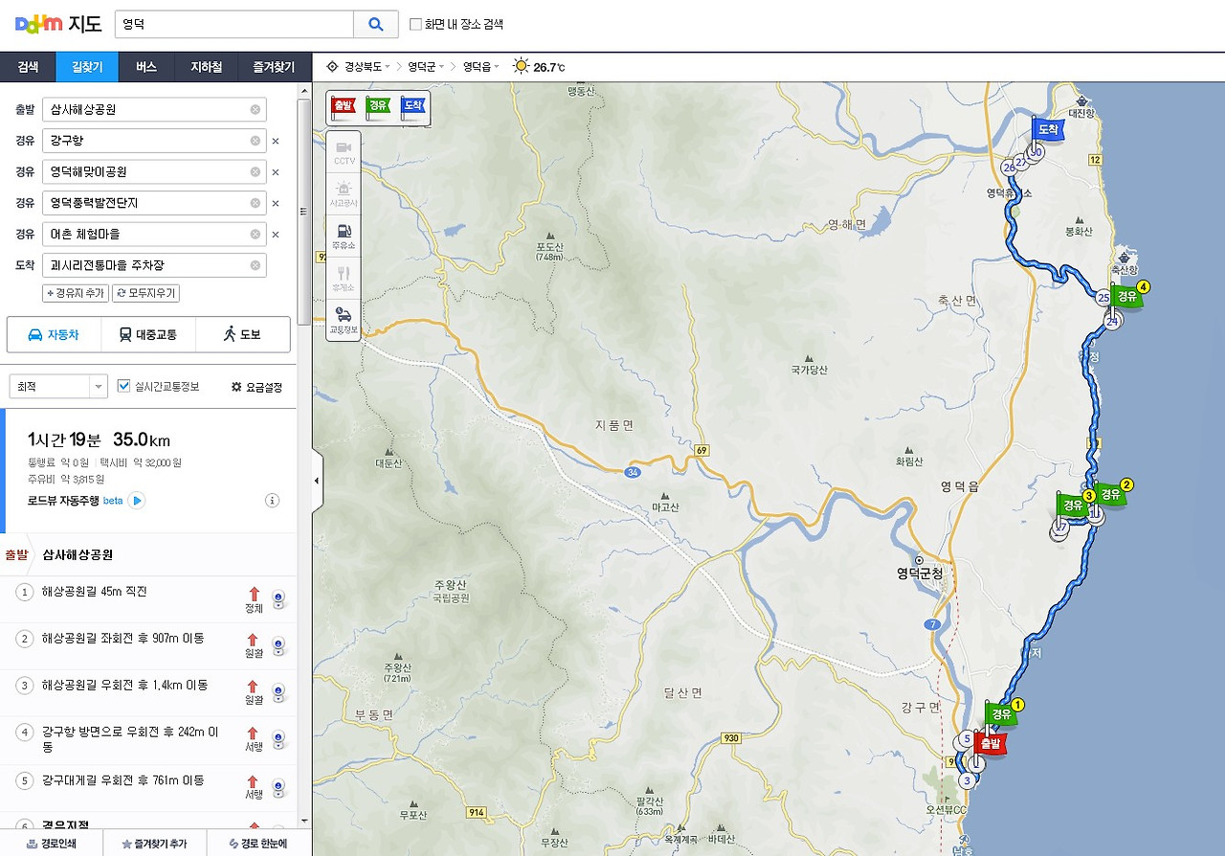Click the 괴시리전통마을 주차장 arrival input

[x=154, y=265]
